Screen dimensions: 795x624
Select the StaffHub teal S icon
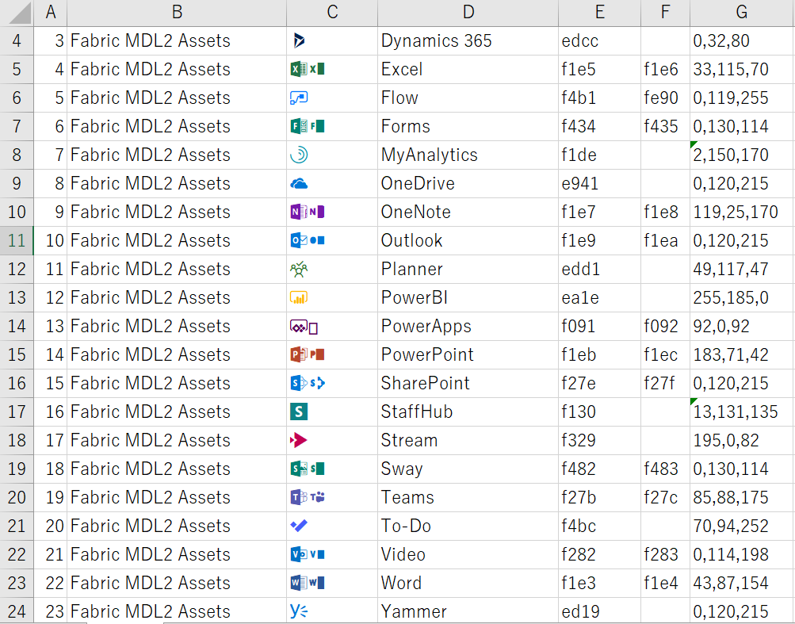(x=299, y=412)
